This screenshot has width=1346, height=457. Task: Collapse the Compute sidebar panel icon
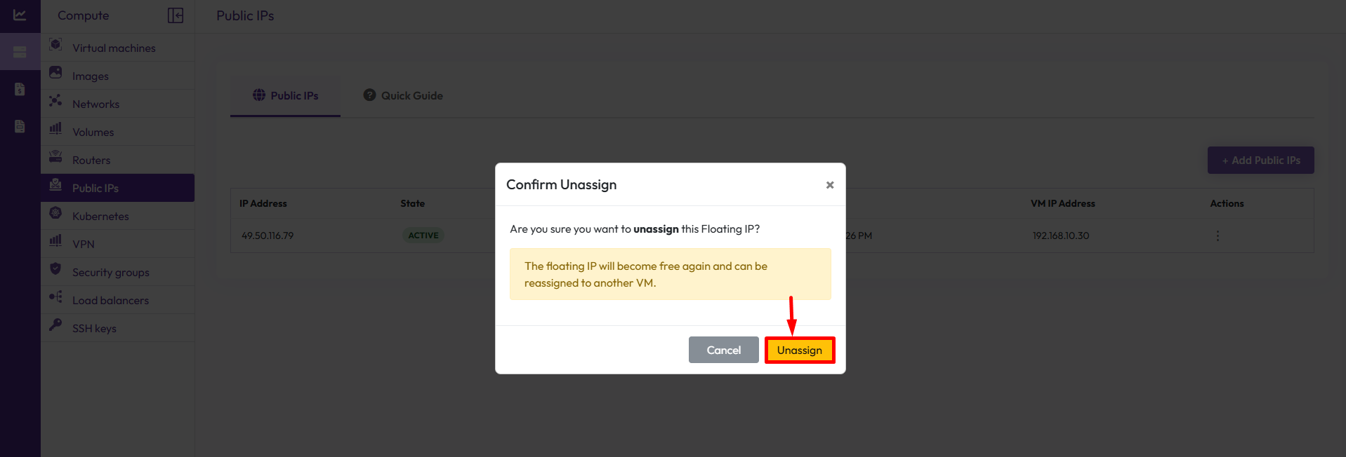click(x=176, y=15)
